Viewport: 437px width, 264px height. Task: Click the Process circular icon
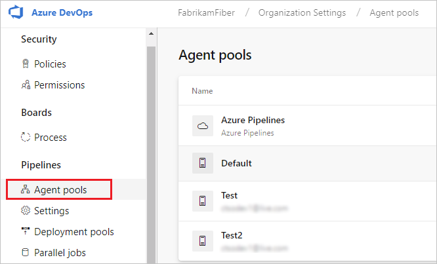[x=26, y=138]
